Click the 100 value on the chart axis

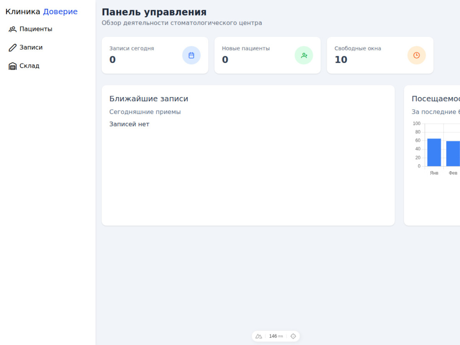(x=417, y=123)
